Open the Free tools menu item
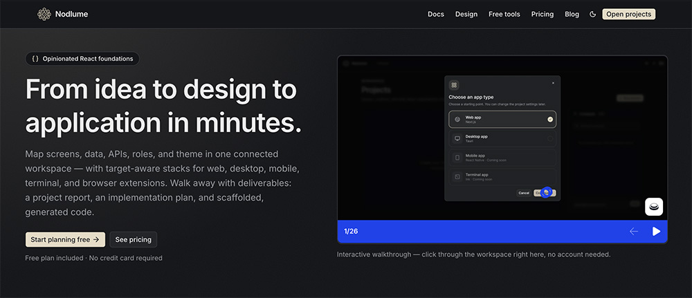692x298 pixels. (504, 14)
